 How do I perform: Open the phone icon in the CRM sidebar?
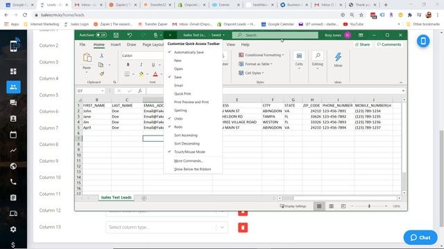(x=13, y=182)
